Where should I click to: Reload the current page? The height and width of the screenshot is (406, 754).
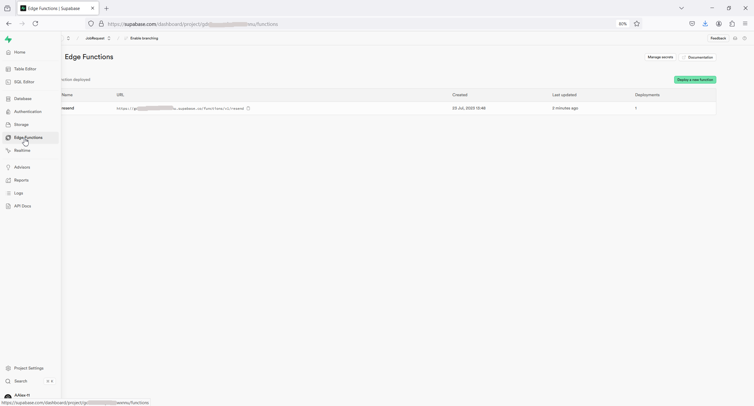point(35,24)
